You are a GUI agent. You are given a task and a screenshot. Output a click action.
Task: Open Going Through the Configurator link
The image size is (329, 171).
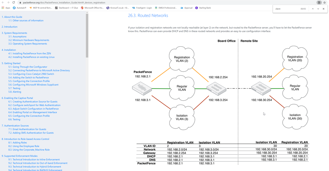pos(28,67)
